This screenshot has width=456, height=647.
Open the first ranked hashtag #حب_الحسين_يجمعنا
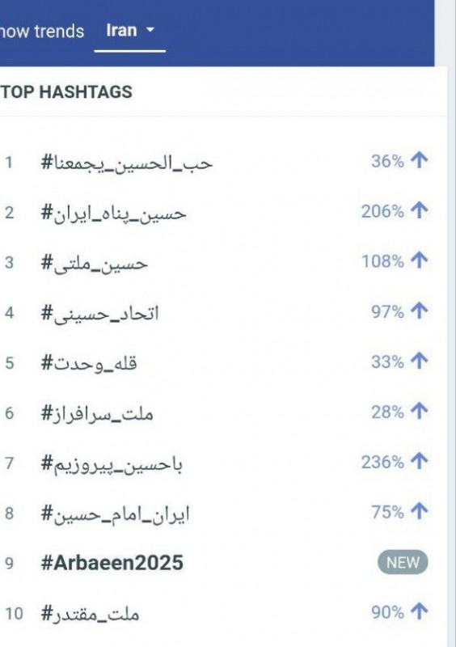pos(127,163)
